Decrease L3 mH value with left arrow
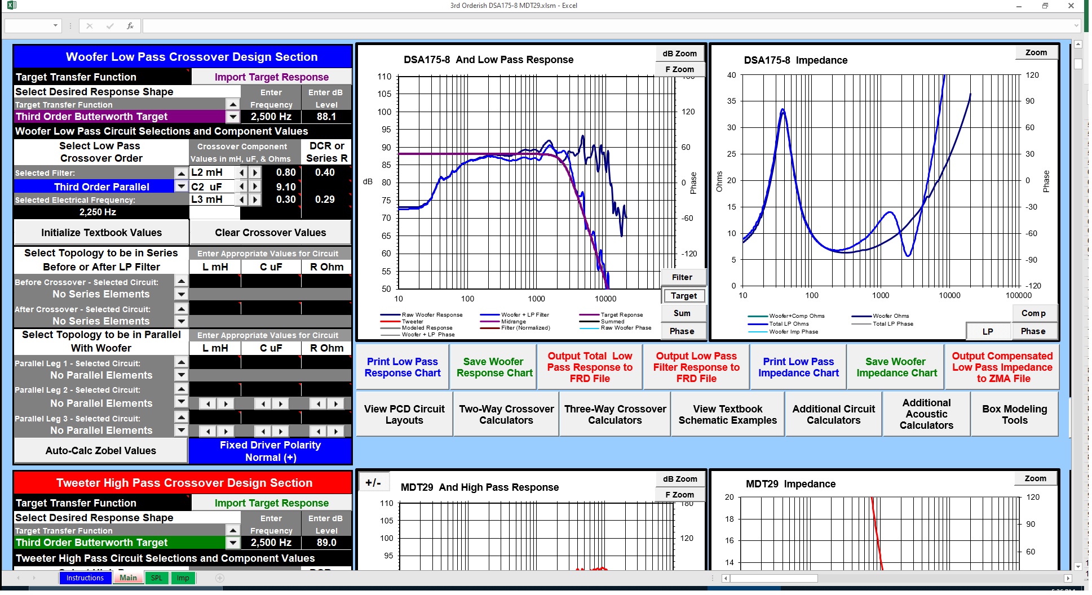The width and height of the screenshot is (1092, 595). (x=242, y=199)
